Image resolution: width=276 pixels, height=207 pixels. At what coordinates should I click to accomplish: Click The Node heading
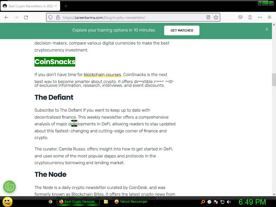[50, 174]
